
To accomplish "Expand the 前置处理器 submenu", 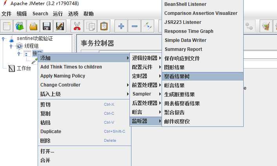I will 146,85.
